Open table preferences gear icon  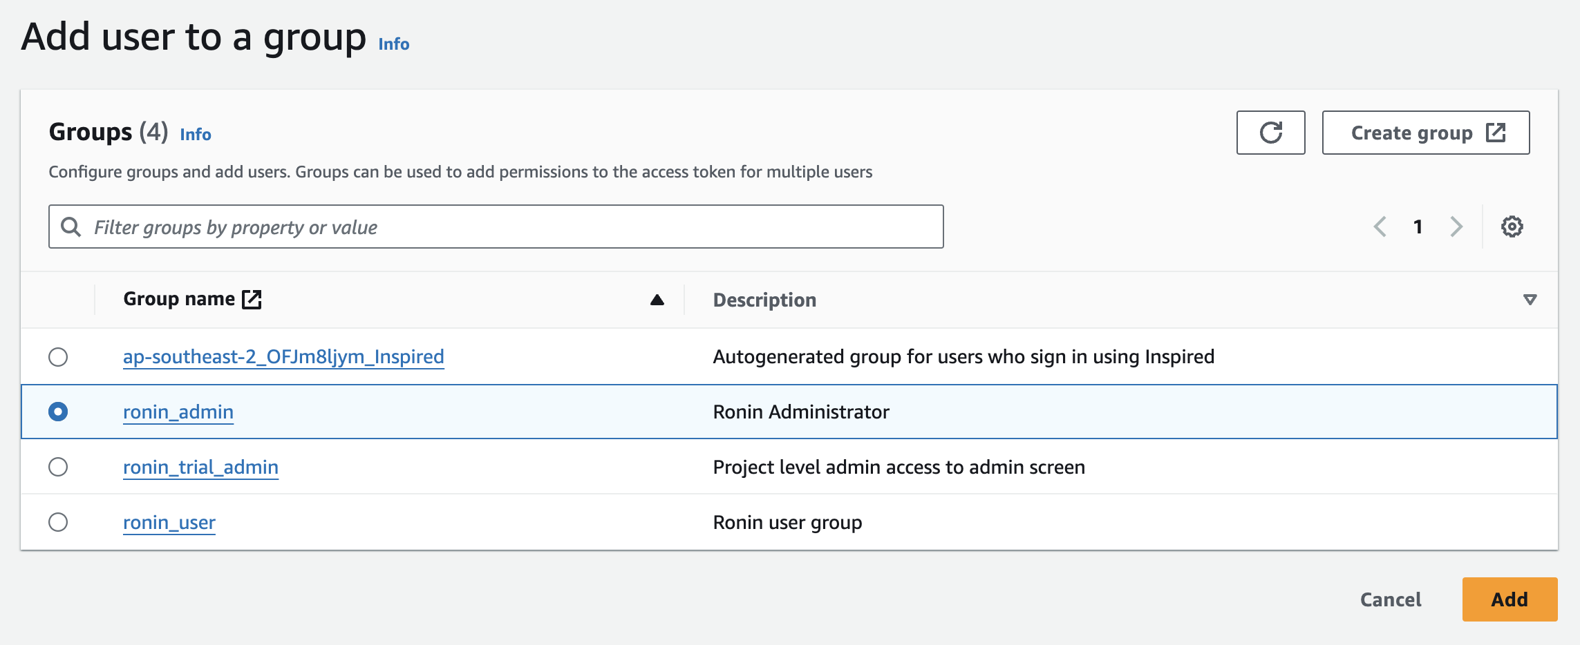1512,227
